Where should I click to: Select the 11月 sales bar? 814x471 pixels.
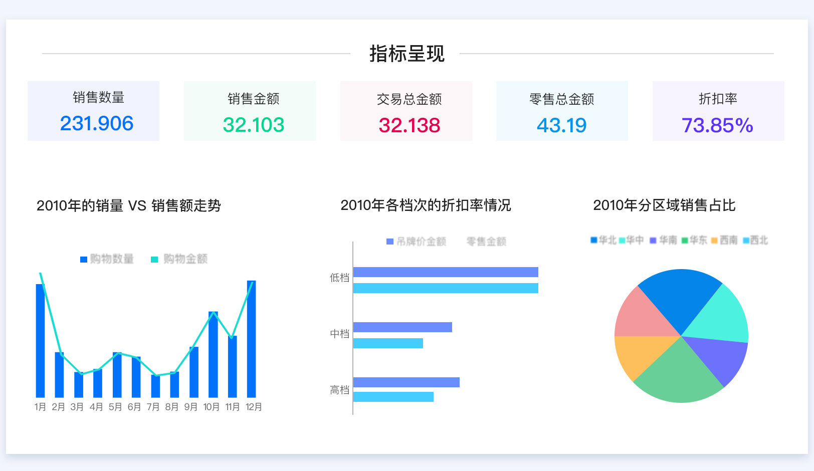232,367
